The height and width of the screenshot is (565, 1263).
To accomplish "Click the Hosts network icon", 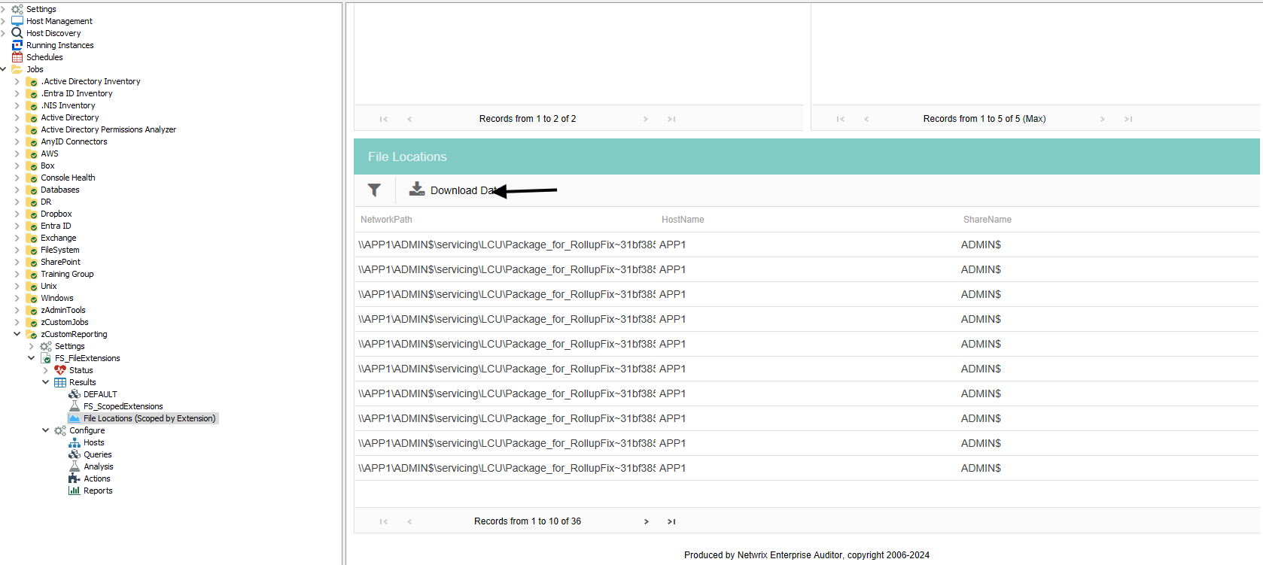I will coord(75,442).
